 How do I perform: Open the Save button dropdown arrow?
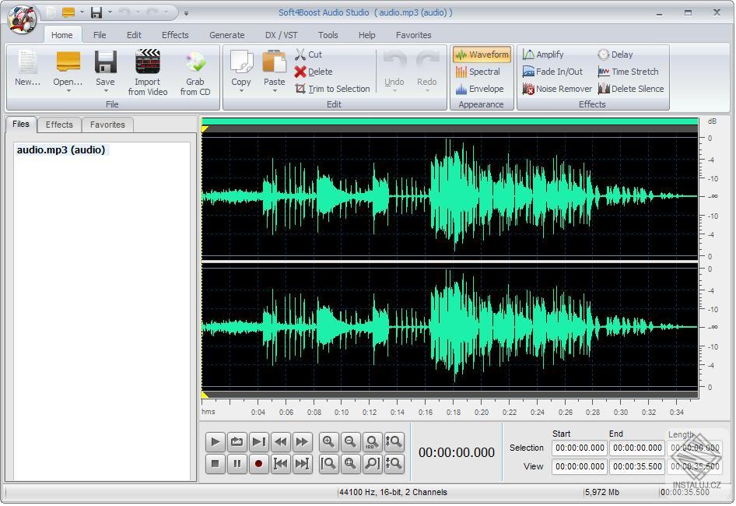coord(105,89)
